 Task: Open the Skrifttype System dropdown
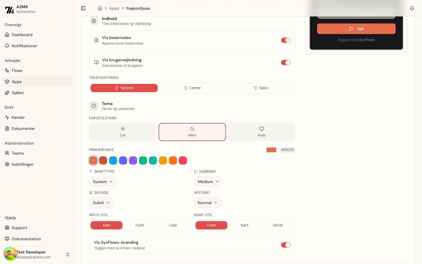[103, 182]
